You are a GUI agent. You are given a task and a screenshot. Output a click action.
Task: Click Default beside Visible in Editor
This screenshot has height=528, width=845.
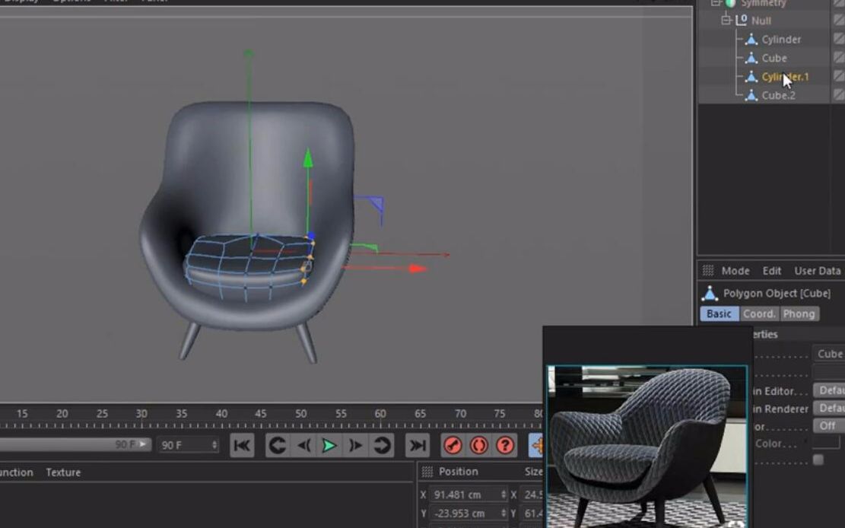point(831,390)
